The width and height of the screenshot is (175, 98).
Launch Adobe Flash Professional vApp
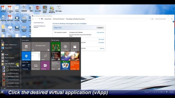click(x=11, y=80)
